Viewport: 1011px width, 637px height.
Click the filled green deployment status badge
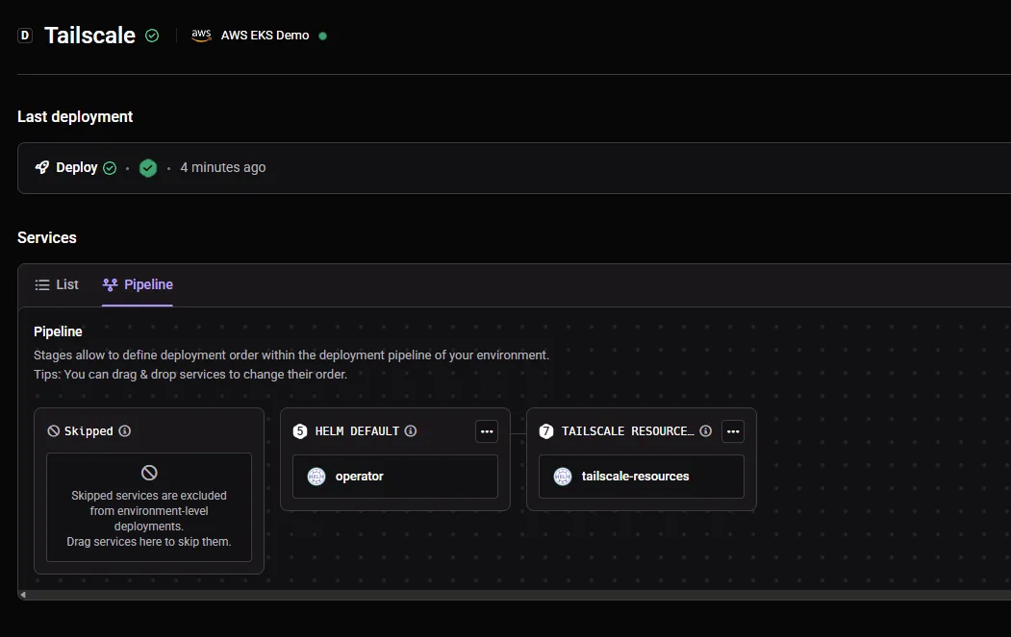148,168
